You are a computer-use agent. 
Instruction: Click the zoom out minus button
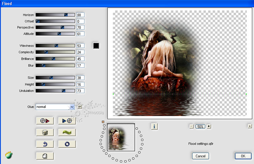click(191, 126)
